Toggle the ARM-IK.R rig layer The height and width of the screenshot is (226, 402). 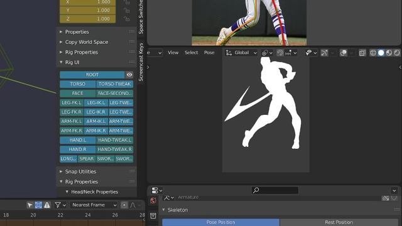(96, 131)
